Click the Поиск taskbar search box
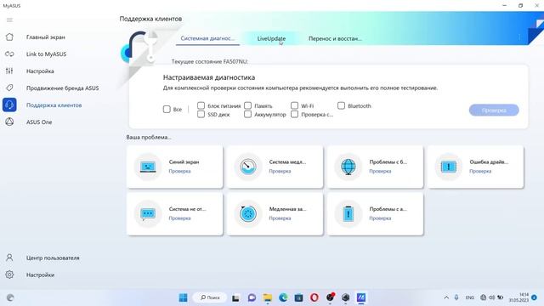 [x=210, y=297]
